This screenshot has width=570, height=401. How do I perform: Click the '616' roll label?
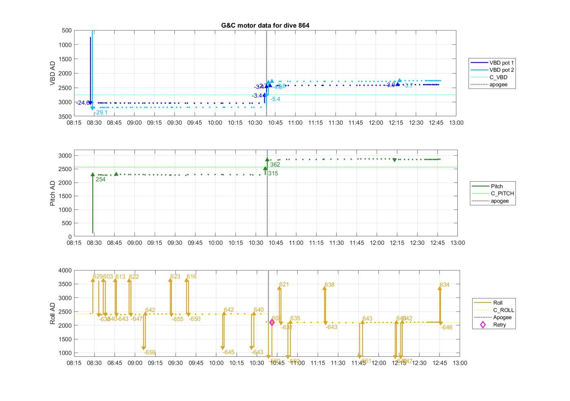[191, 277]
